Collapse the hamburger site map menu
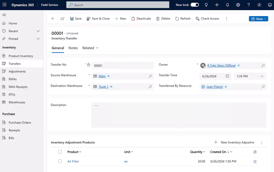Image resolution: width=274 pixels, height=172 pixels. tap(4, 15)
